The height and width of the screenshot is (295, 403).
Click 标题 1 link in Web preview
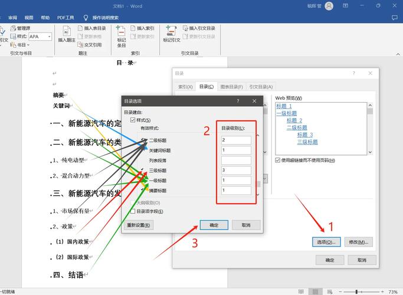pos(284,106)
